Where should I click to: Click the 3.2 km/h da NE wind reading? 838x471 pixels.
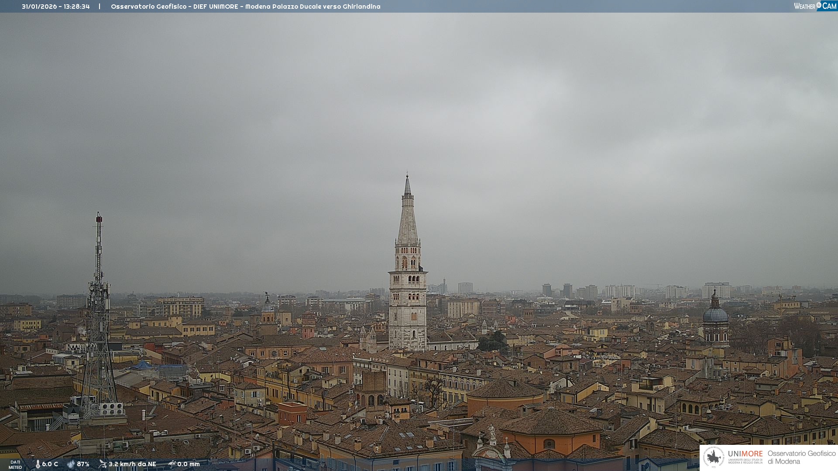coord(132,464)
